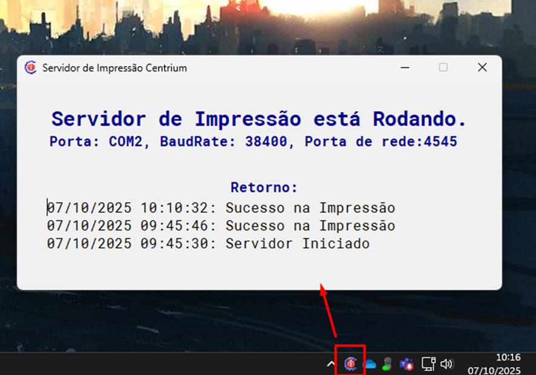536x375 pixels.
Task: Click the Porta COM2 BaudRate info line
Action: [x=253, y=142]
